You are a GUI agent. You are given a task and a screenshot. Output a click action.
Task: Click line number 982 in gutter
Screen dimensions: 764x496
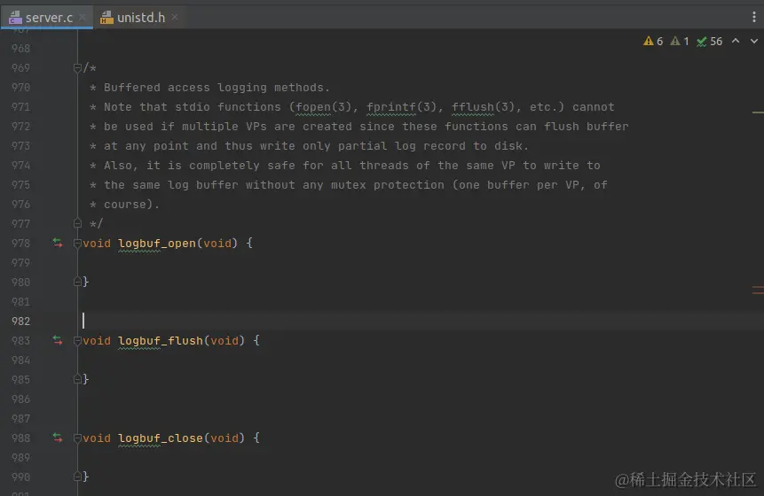coord(21,321)
